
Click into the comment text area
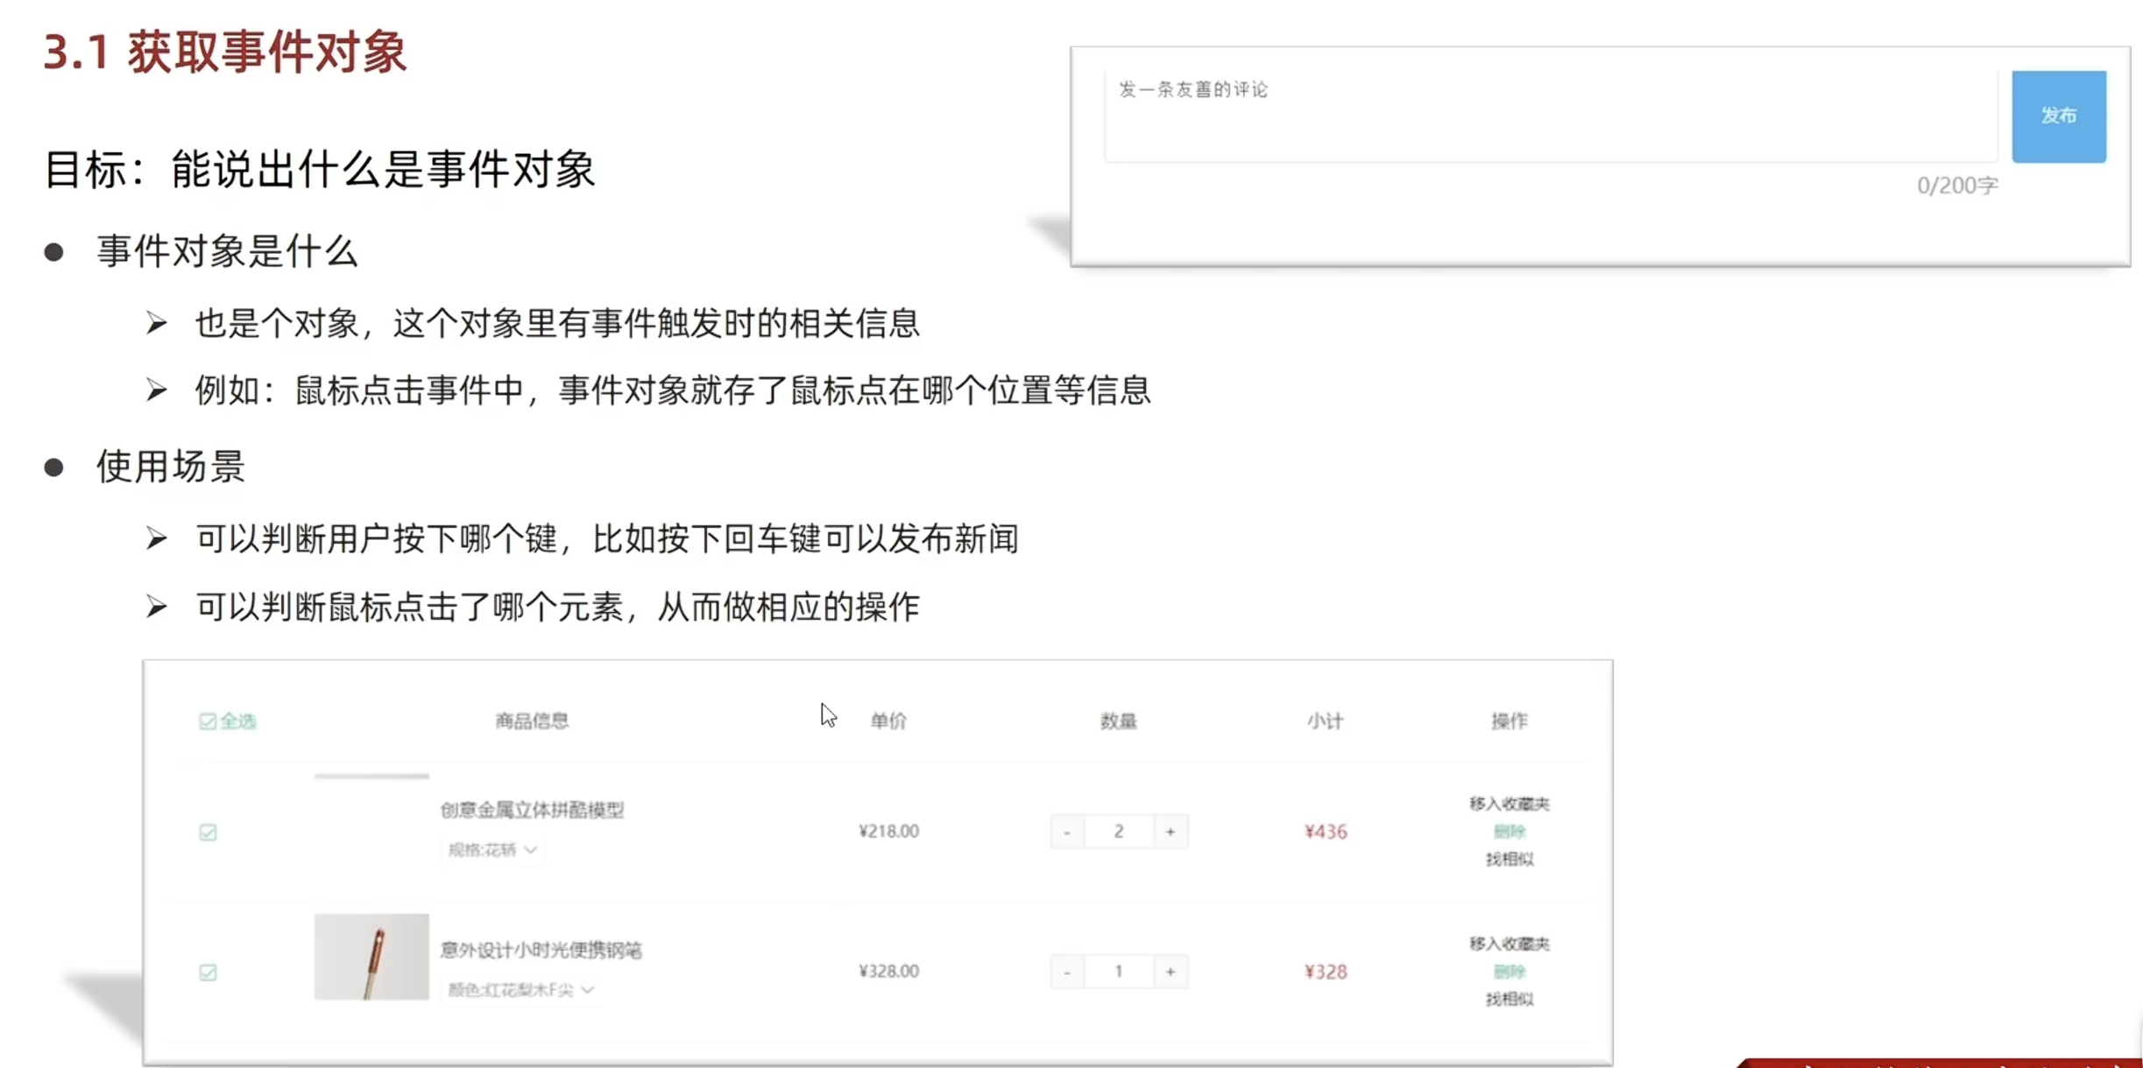pyautogui.click(x=1549, y=116)
